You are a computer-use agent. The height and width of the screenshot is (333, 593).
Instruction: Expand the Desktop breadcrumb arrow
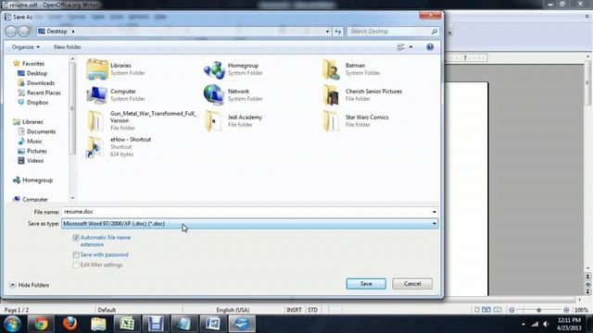pyautogui.click(x=73, y=31)
